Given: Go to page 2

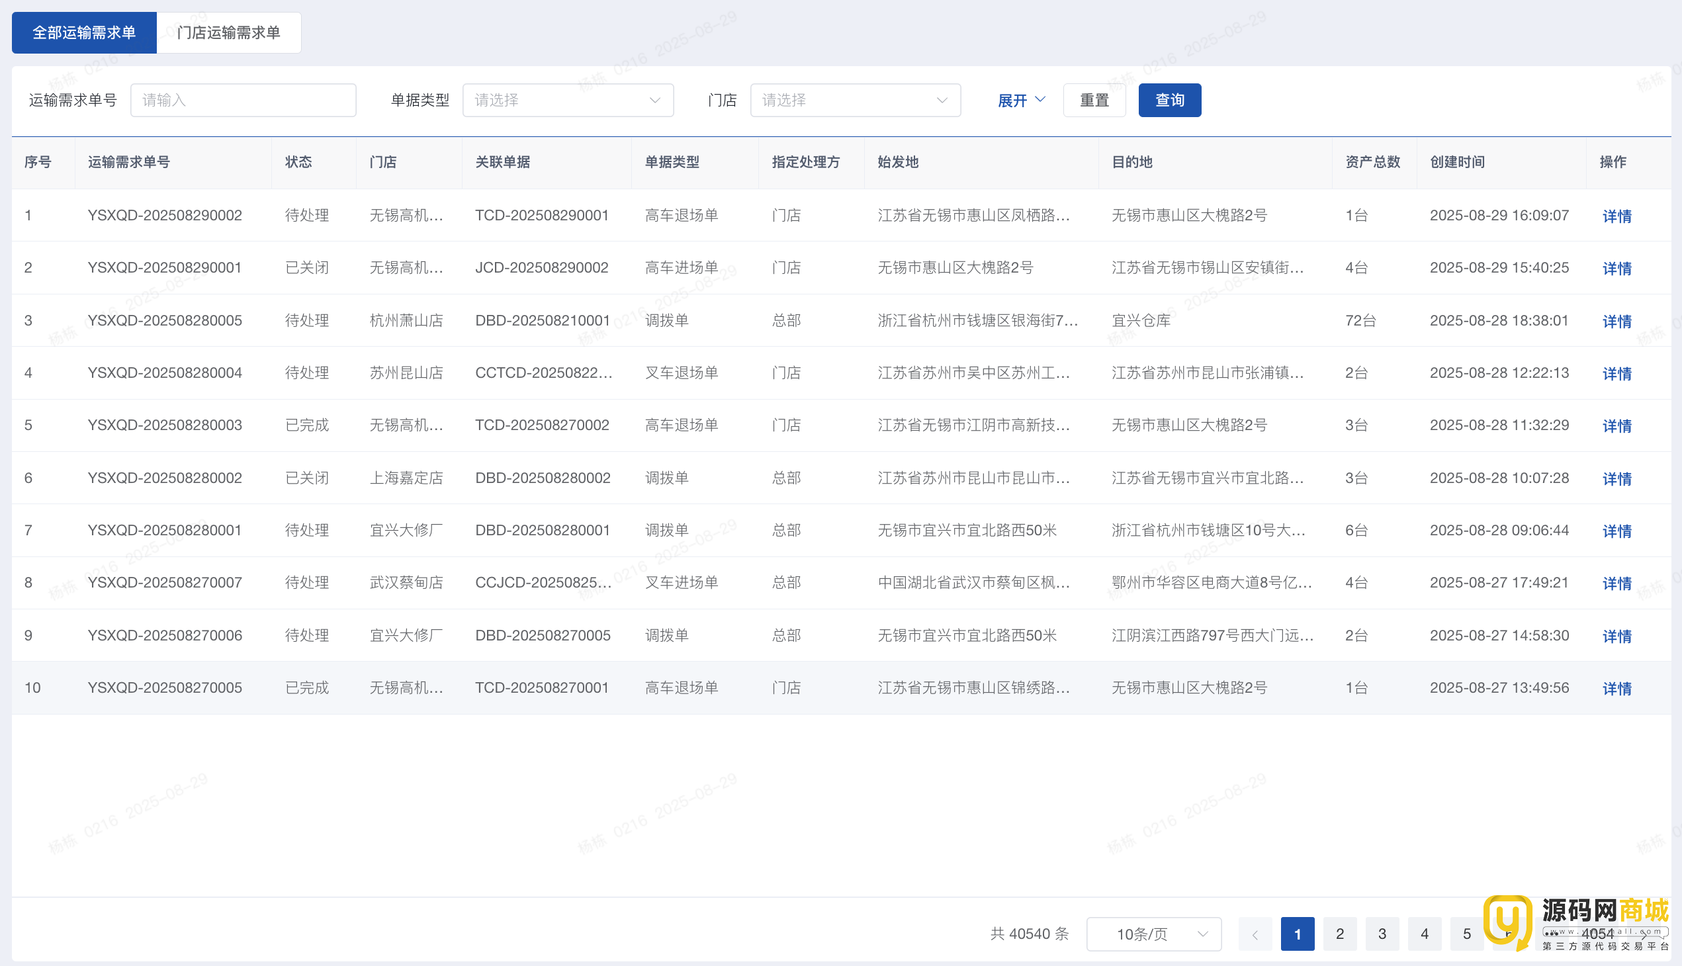Looking at the screenshot, I should point(1340,934).
